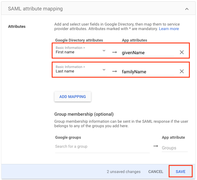Click the Groups app attribute field
The height and width of the screenshot is (180, 197).
click(175, 148)
